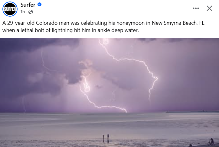The image size is (219, 147).
Task: Open the three-dot post options menu
Action: (196, 8)
